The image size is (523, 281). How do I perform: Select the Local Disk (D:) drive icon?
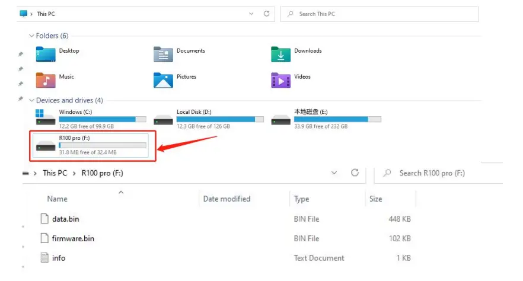click(163, 120)
